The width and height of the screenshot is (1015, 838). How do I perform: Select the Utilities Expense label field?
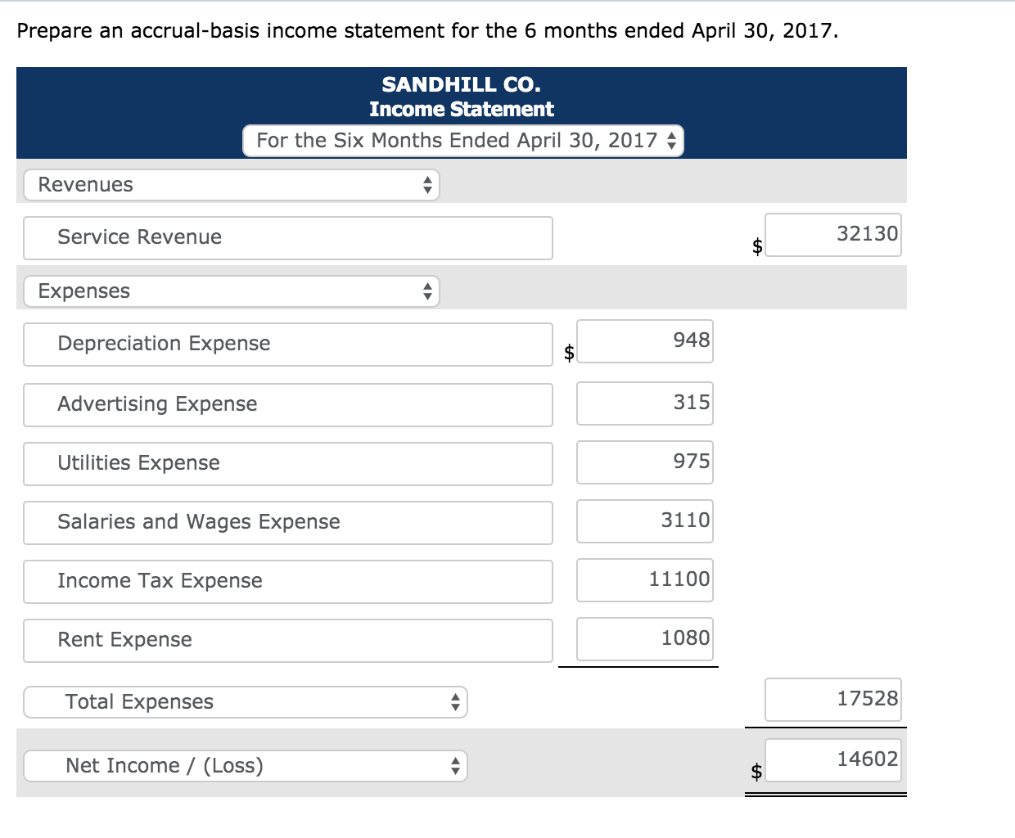click(287, 463)
